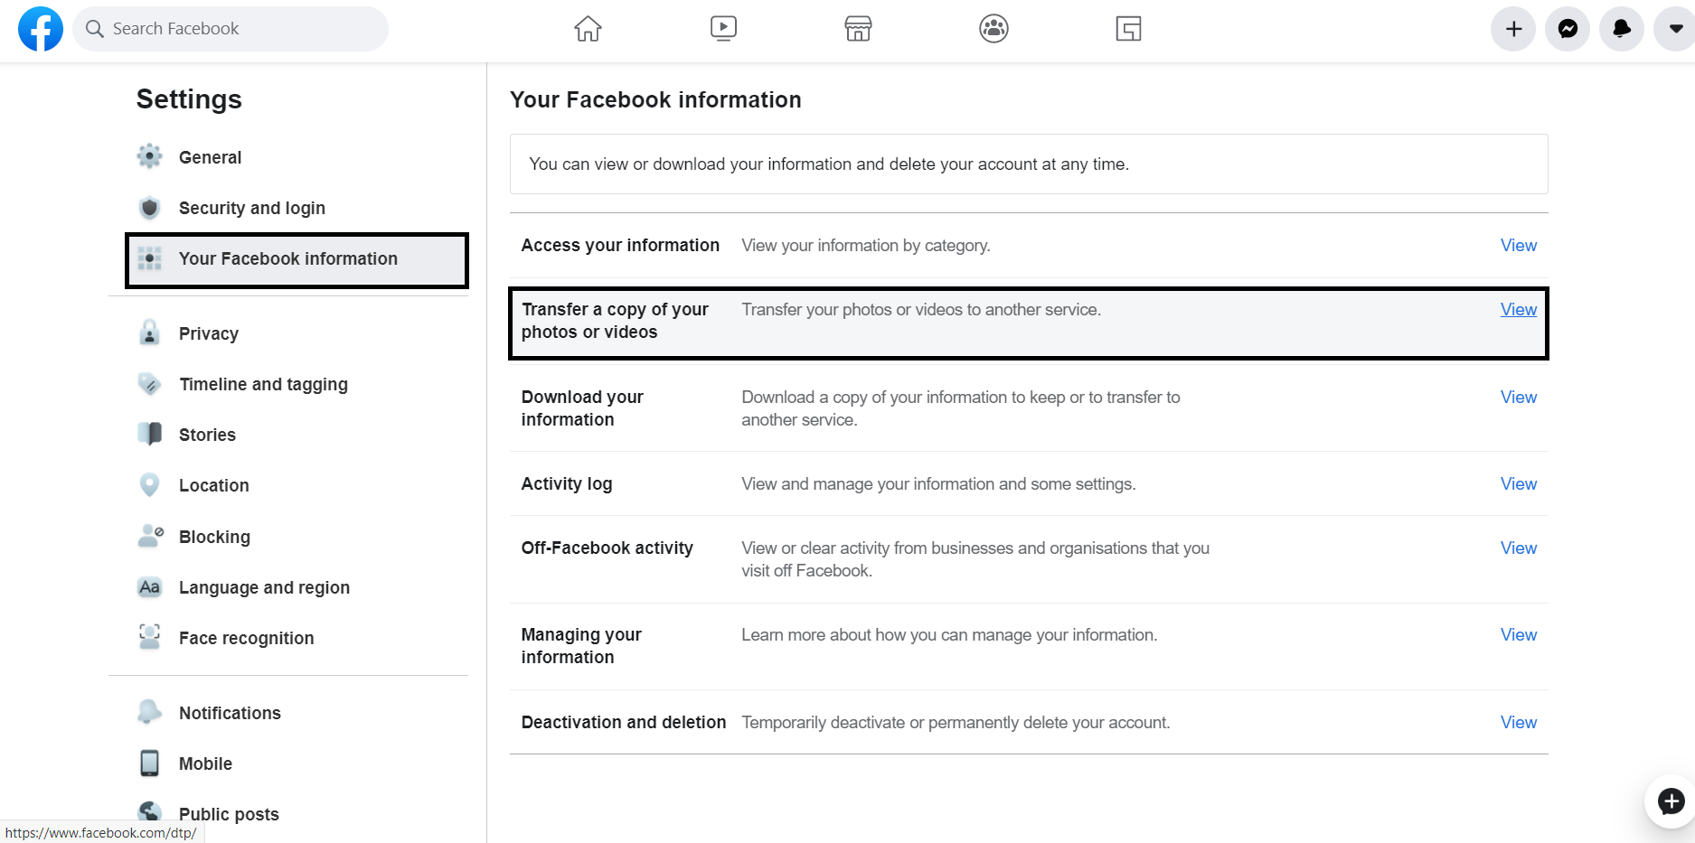Click View for Transfer a copy of photos
1695x843 pixels.
[1519, 309]
